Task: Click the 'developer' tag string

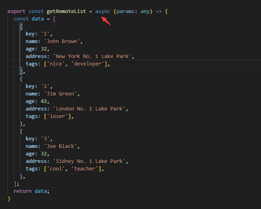Action: pyautogui.click(x=88, y=64)
